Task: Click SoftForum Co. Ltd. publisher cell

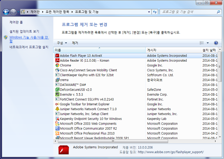Action: point(160,75)
